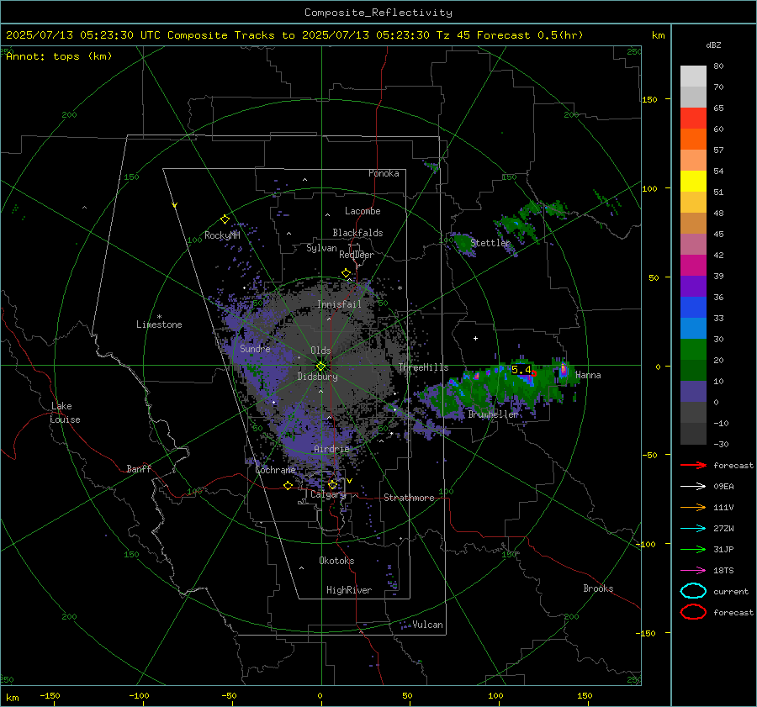Click the HighRiver city label
Screen dimensions: 757x707
[x=349, y=590]
